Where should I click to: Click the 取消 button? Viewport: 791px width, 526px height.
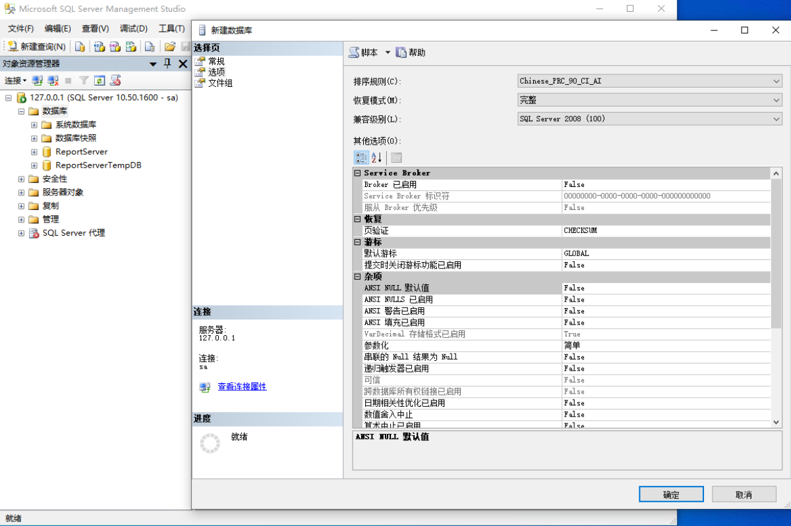click(744, 494)
